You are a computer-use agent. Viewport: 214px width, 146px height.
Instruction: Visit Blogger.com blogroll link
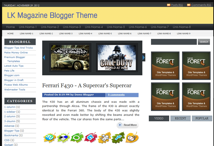pyautogui.click(x=12, y=75)
